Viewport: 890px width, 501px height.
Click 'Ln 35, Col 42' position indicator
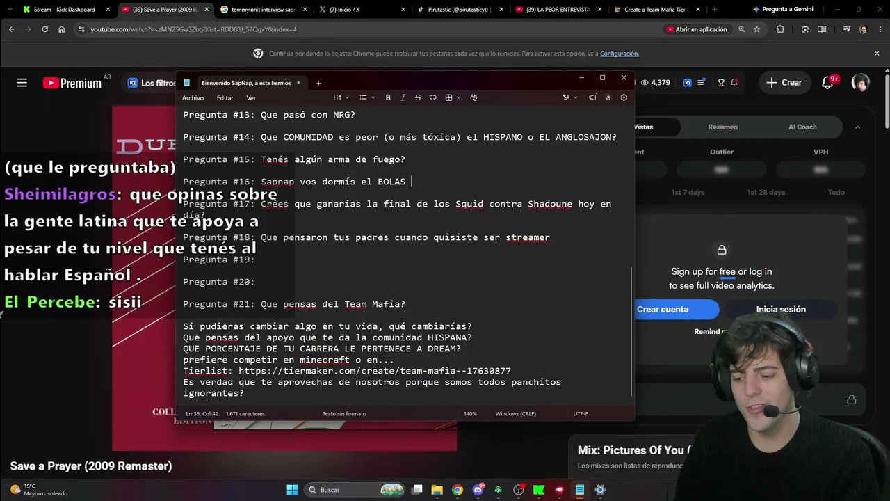click(202, 413)
